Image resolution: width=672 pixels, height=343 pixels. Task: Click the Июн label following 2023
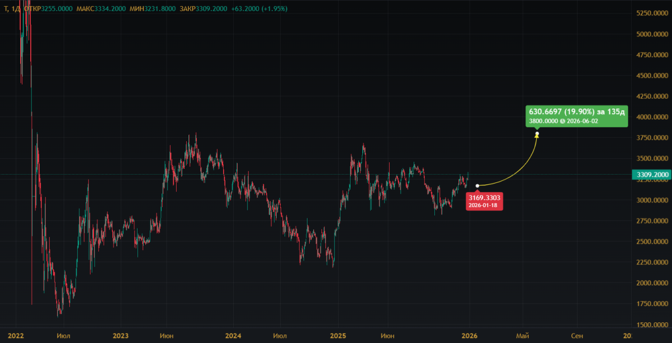[x=166, y=336]
